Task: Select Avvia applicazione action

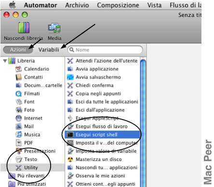Action: coord(103,69)
